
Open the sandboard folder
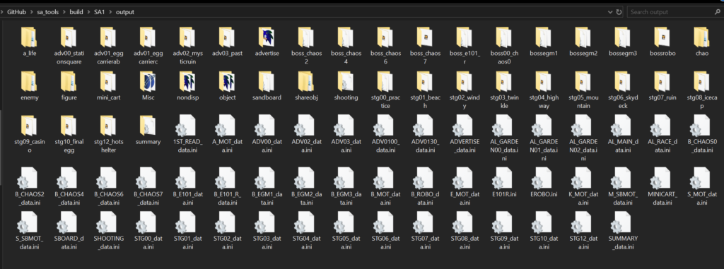coord(267,86)
